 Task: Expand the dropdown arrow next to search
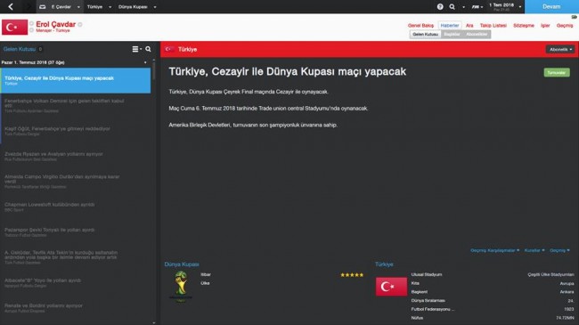[464, 7]
